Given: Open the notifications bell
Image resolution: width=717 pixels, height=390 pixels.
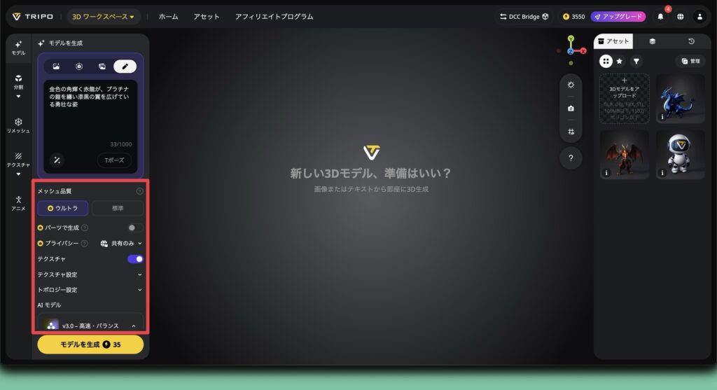Looking at the screenshot, I should click(x=660, y=16).
